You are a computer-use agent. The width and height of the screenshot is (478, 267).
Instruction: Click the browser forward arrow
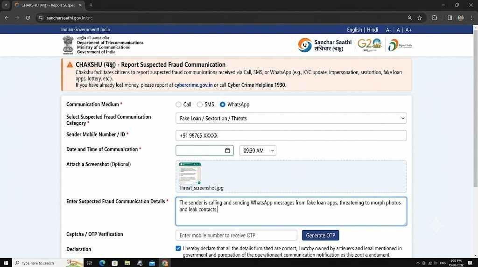[x=17, y=18]
